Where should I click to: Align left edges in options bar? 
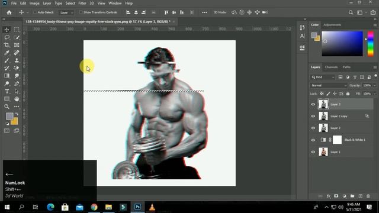(x=129, y=12)
